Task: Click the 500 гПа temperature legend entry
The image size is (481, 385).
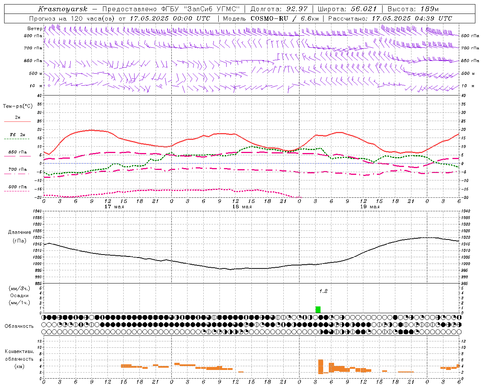Action: point(17,187)
